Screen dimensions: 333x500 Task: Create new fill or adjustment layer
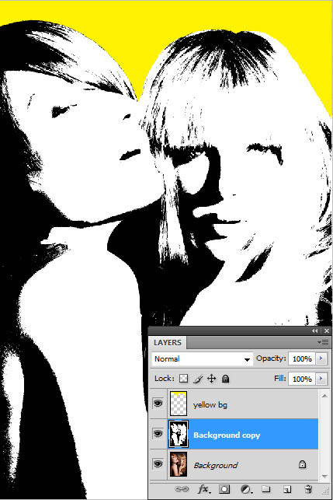pyautogui.click(x=245, y=489)
